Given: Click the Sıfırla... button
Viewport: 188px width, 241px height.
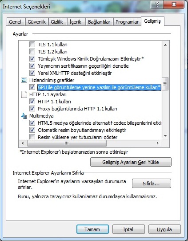Looking at the screenshot, I should pyautogui.click(x=152, y=183).
